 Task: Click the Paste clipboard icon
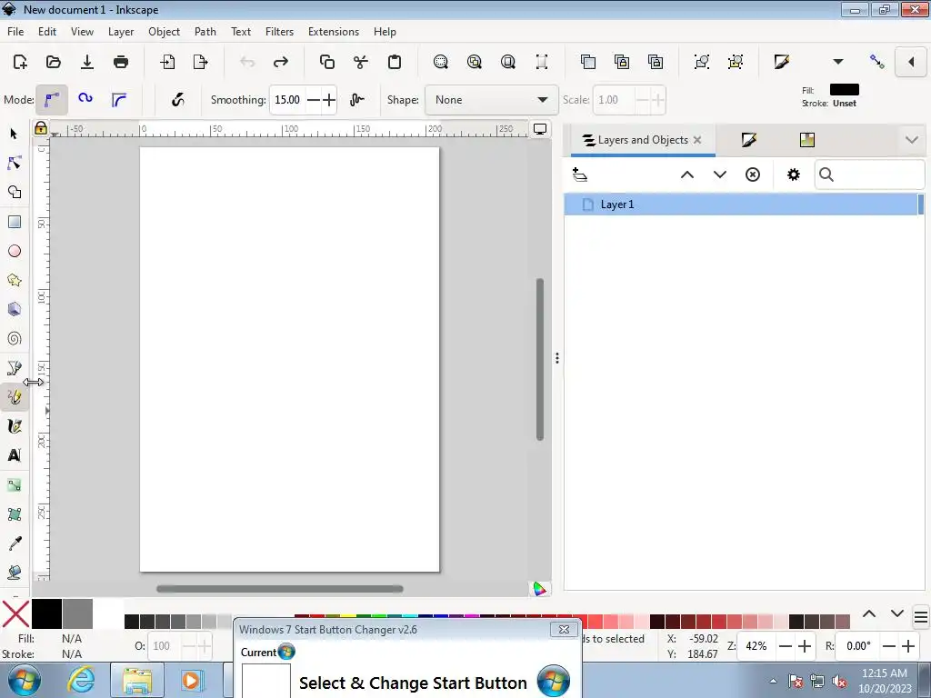395,62
